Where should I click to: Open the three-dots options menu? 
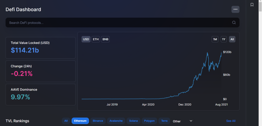235,9
